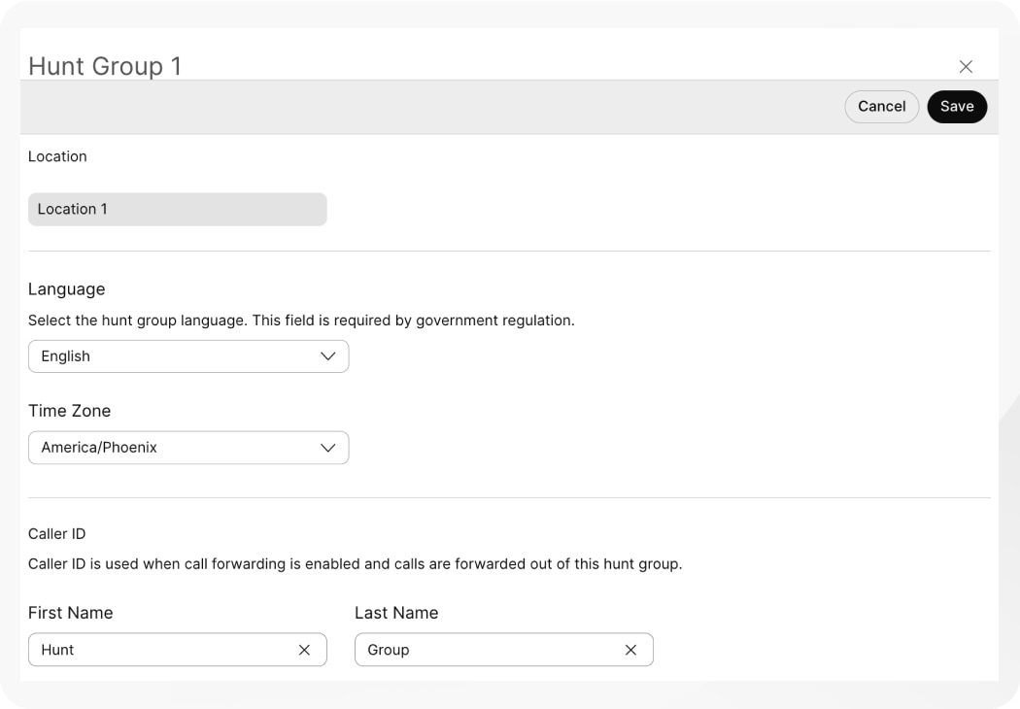Click the Location label text
The width and height of the screenshot is (1020, 709).
(x=57, y=156)
